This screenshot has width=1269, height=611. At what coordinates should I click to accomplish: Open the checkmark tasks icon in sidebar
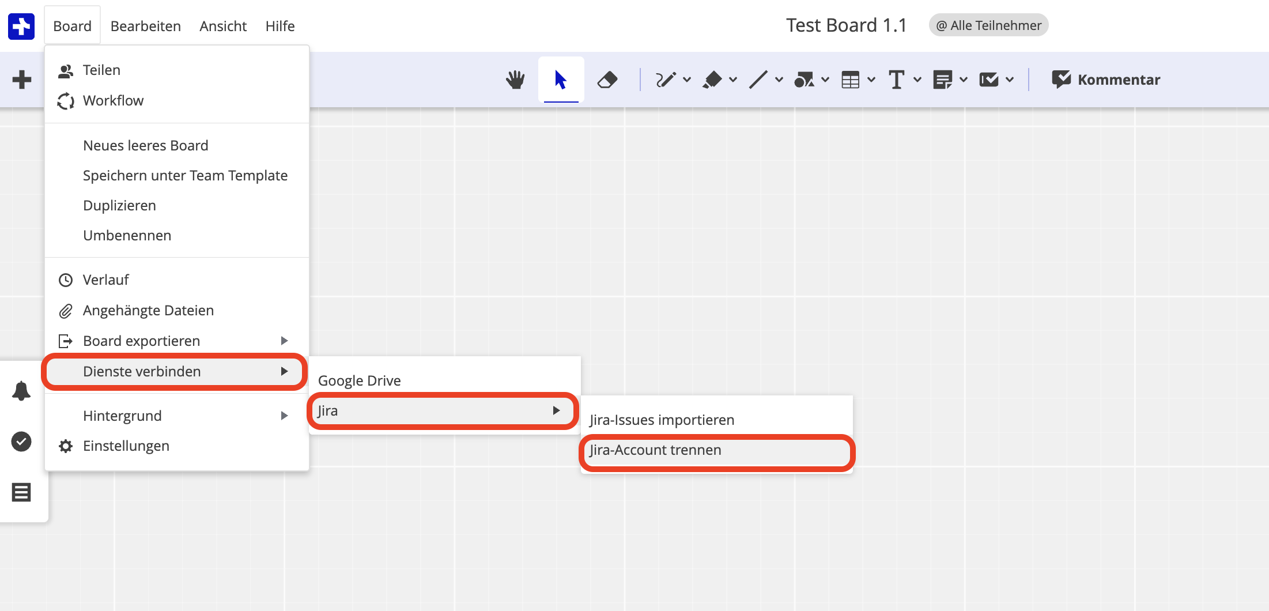pos(21,442)
